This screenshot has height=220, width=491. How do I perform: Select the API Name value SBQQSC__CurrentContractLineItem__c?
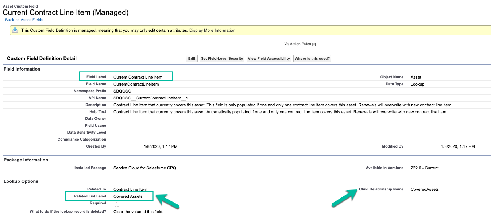click(150, 98)
